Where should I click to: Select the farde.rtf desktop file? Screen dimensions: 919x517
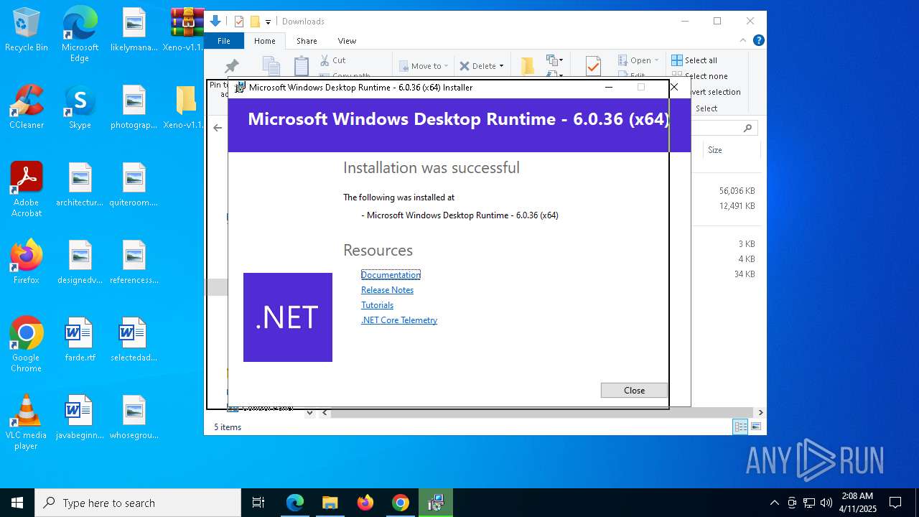click(x=80, y=340)
